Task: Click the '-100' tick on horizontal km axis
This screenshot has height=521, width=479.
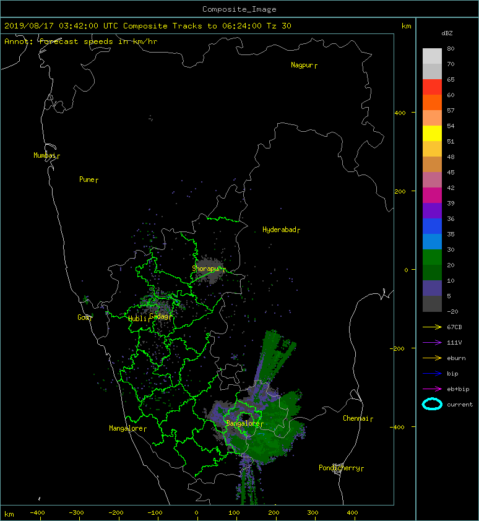Action: coord(155,513)
